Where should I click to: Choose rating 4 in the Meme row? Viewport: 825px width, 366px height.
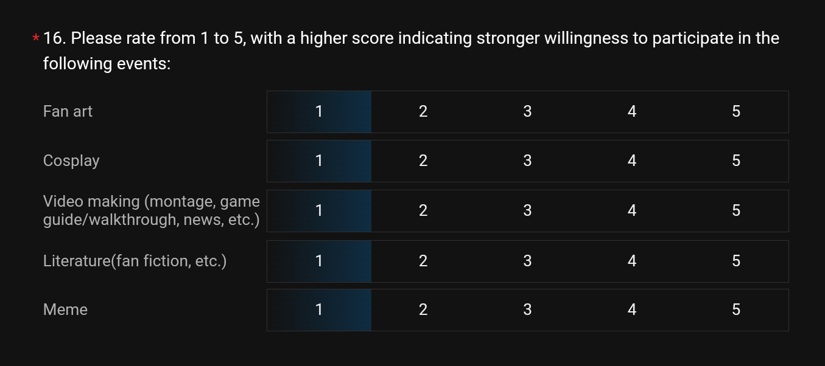click(x=632, y=310)
